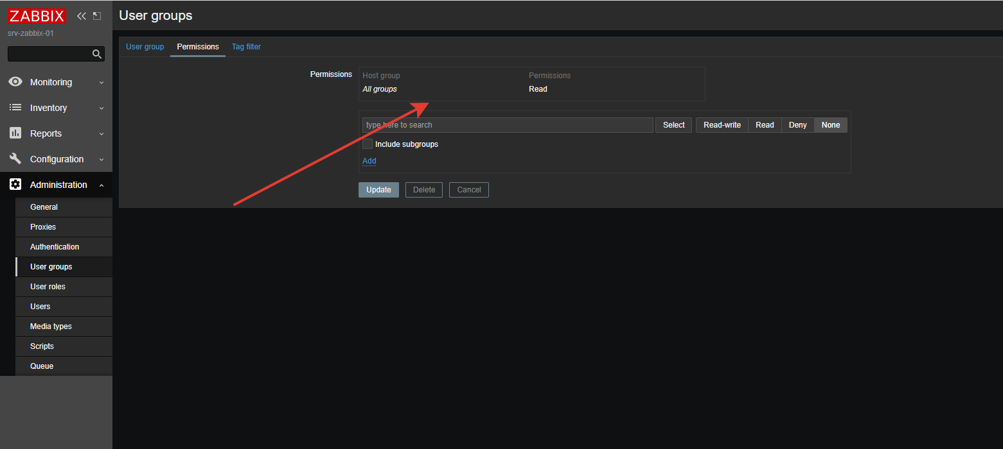The image size is (1003, 449).
Task: Click the Cancel button
Action: (469, 190)
